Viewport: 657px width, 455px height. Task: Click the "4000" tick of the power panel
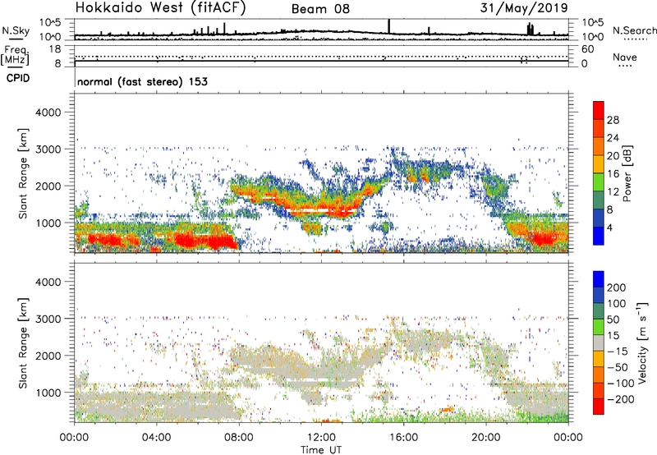[48, 113]
